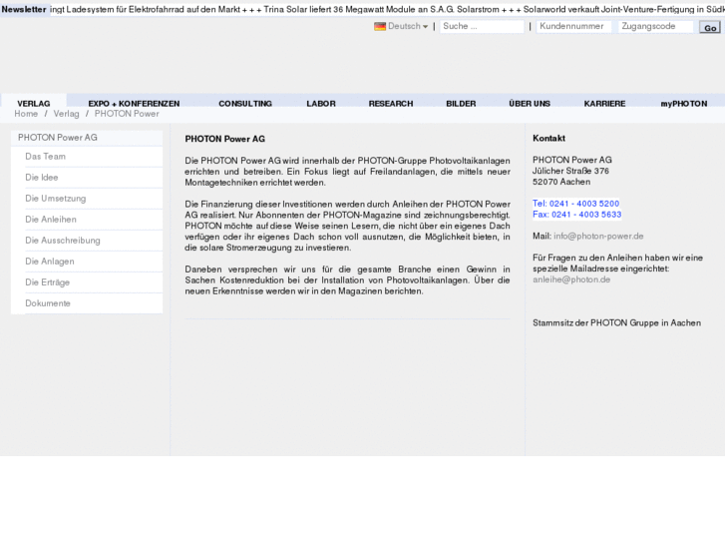The width and height of the screenshot is (725, 544).
Task: Click the Zugangscode input field
Action: [x=655, y=26]
